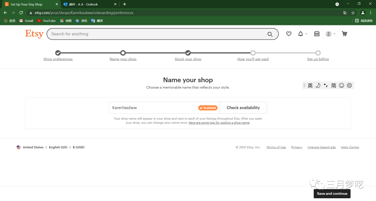Open Favorites heart icon

(x=289, y=34)
